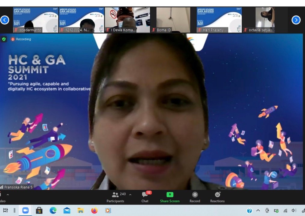Open the Participants panel

pos(115,197)
